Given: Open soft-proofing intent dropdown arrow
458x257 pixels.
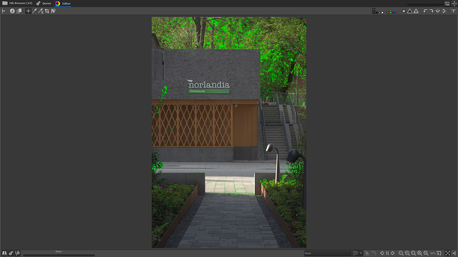Looking at the screenshot, I should [x=360, y=253].
